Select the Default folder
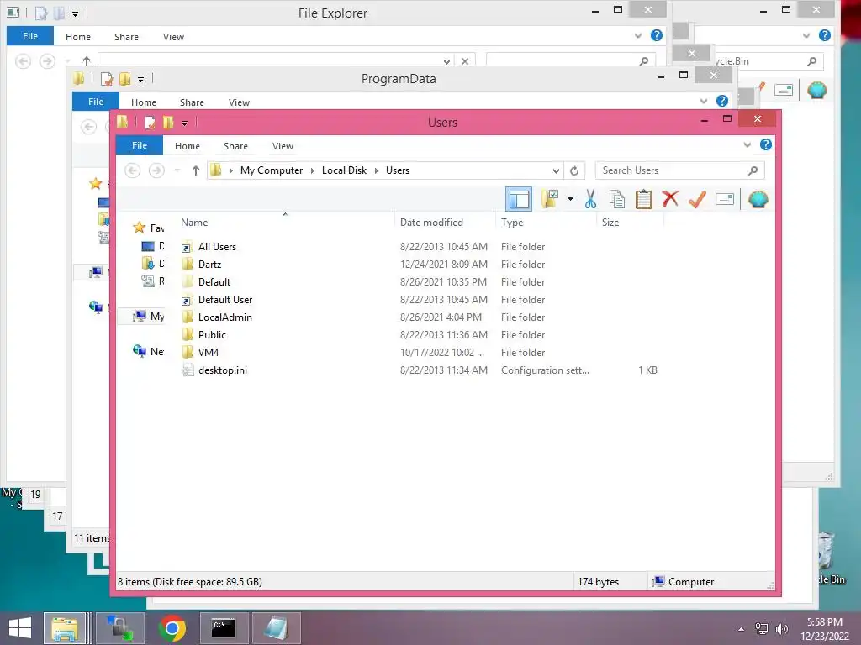 click(x=214, y=282)
